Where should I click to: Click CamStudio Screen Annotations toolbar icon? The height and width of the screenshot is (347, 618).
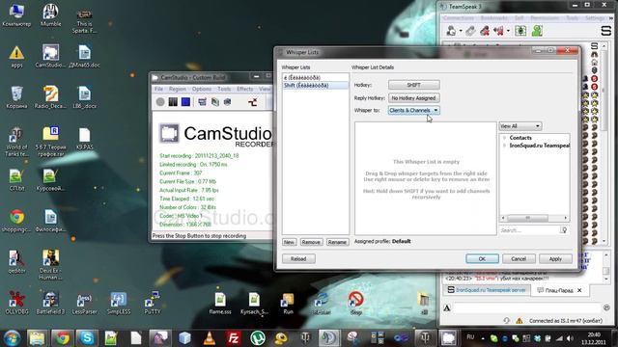point(228,102)
